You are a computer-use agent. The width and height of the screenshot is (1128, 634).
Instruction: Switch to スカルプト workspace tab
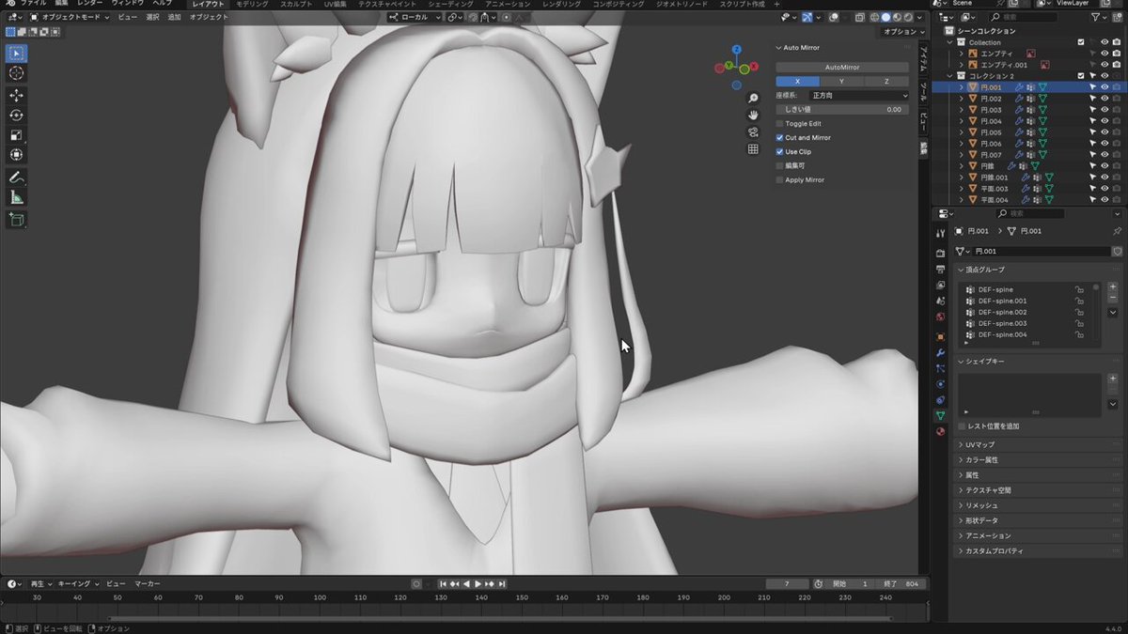[x=296, y=4]
